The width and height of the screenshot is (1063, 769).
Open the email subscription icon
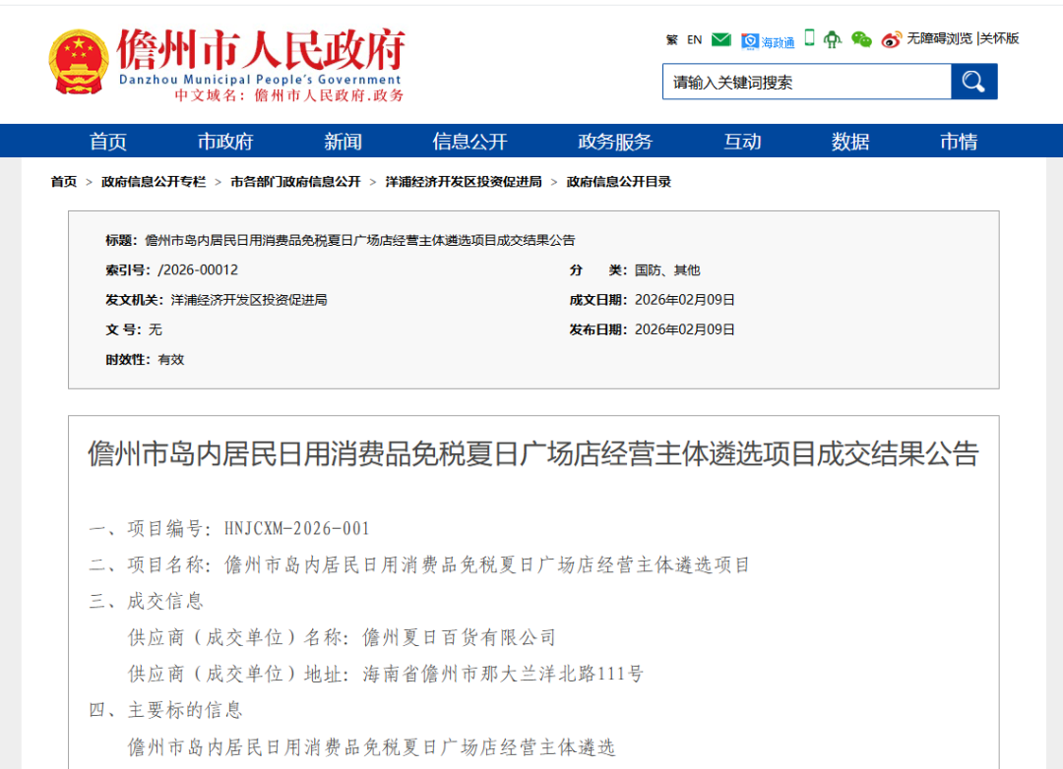[719, 38]
